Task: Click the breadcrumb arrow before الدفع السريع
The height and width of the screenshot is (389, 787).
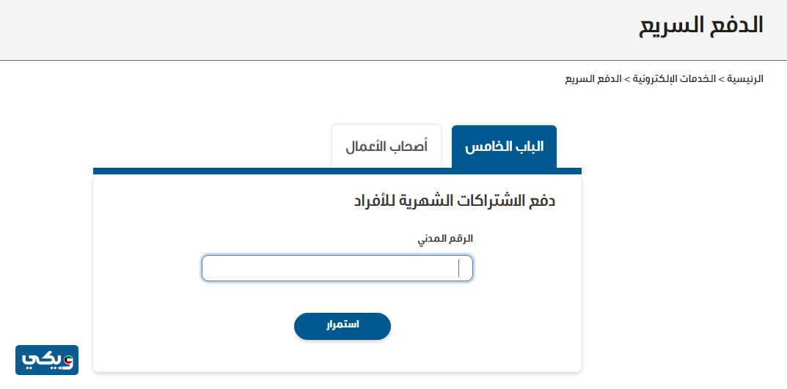Action: 618,78
